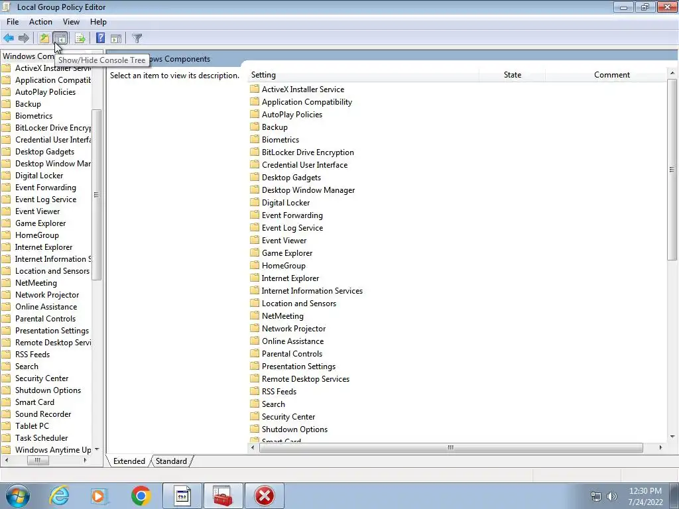Viewport: 679px width, 509px height.
Task: Select Desktop Gadgets in the console tree
Action: pyautogui.click(x=44, y=152)
